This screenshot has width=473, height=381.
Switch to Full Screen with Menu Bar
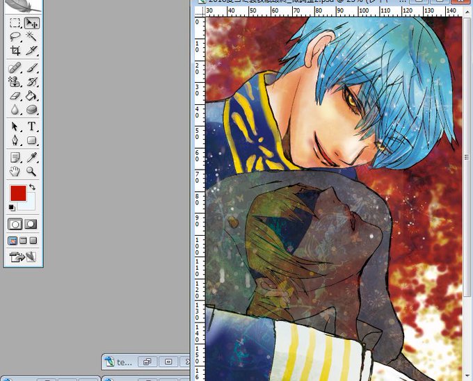coord(23,241)
